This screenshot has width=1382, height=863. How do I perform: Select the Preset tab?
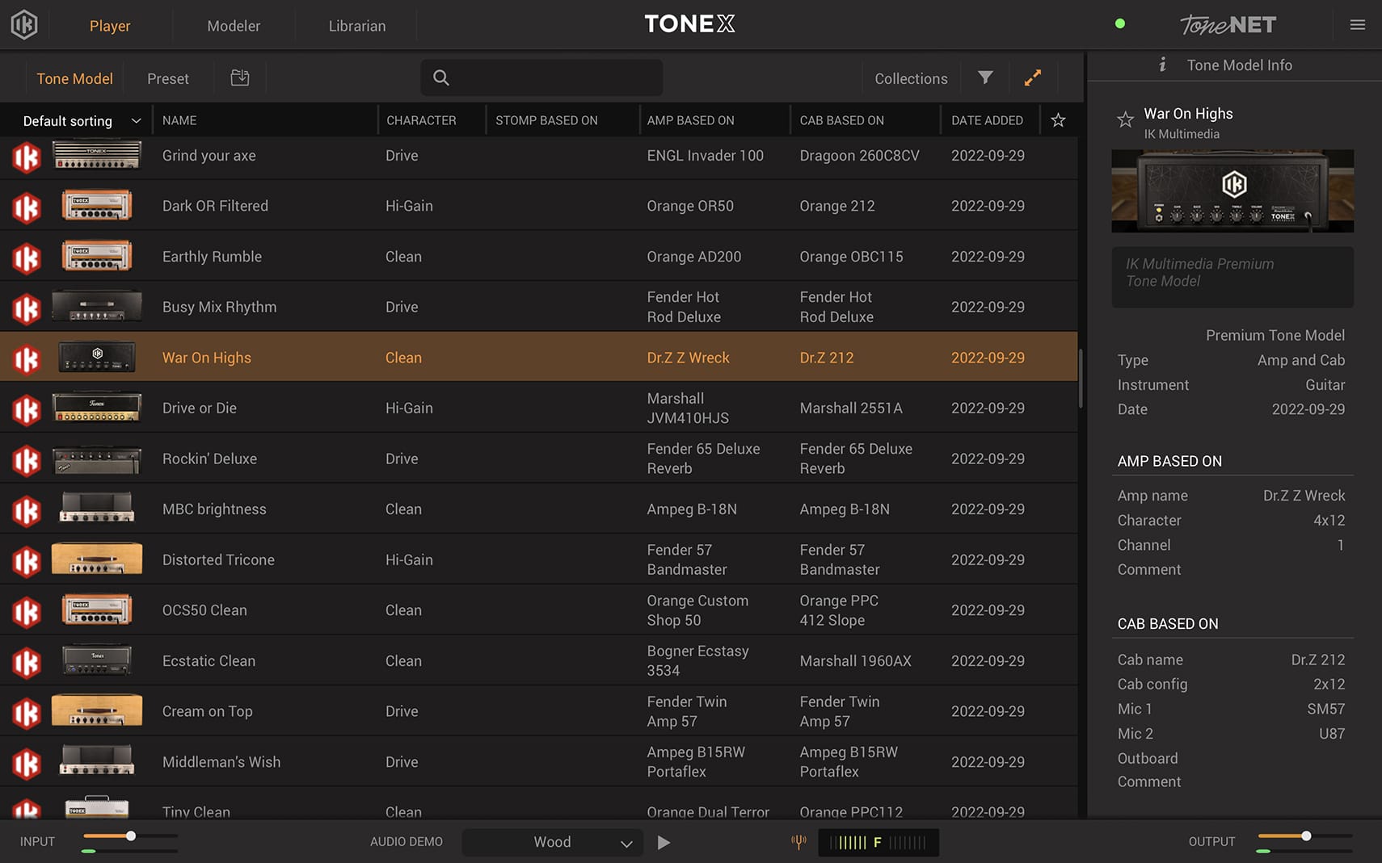pyautogui.click(x=168, y=78)
